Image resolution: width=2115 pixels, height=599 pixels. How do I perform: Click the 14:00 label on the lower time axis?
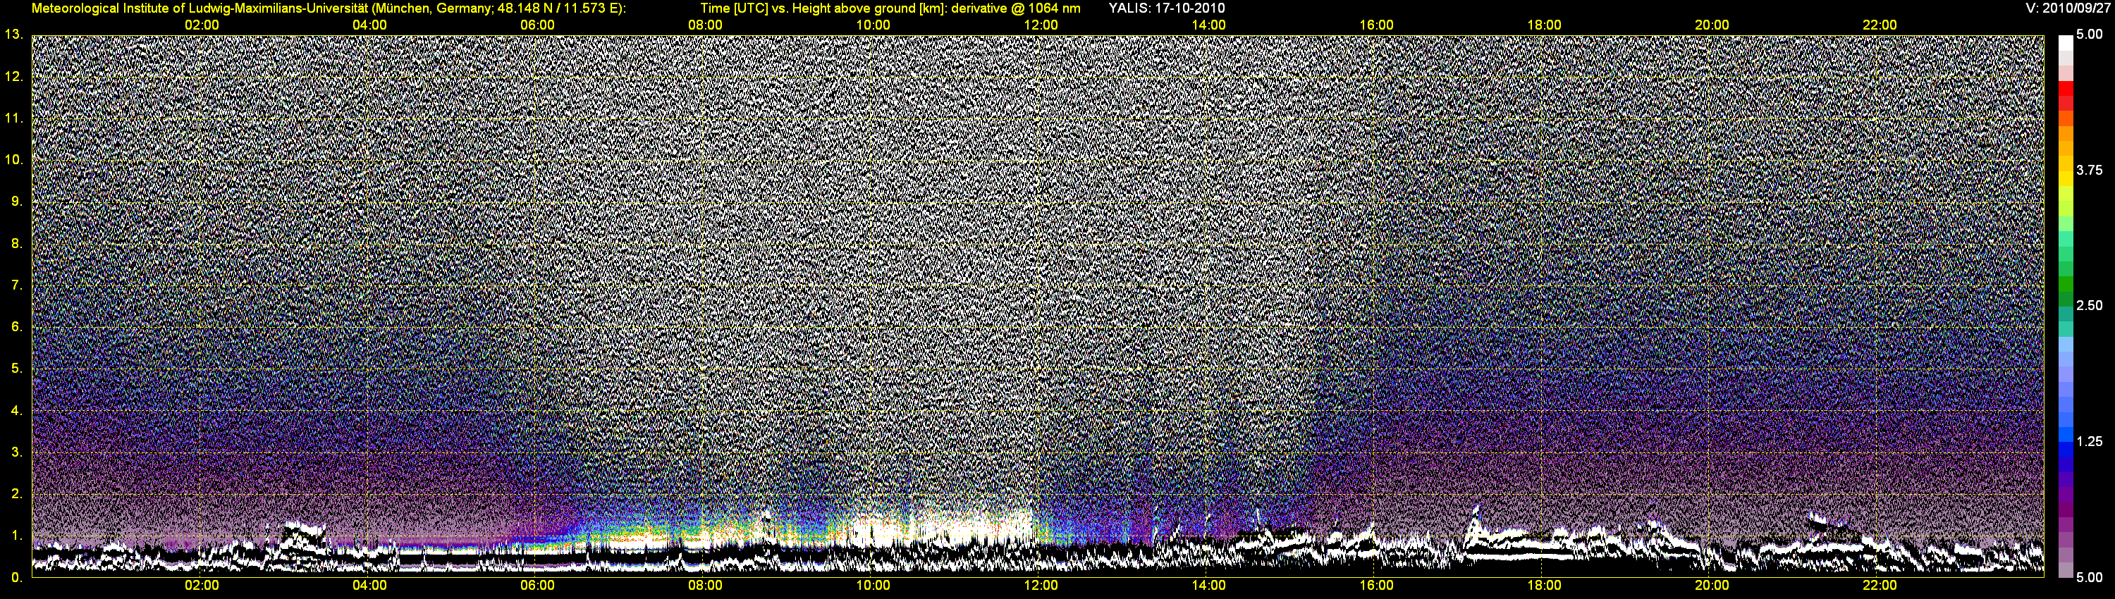(1208, 586)
